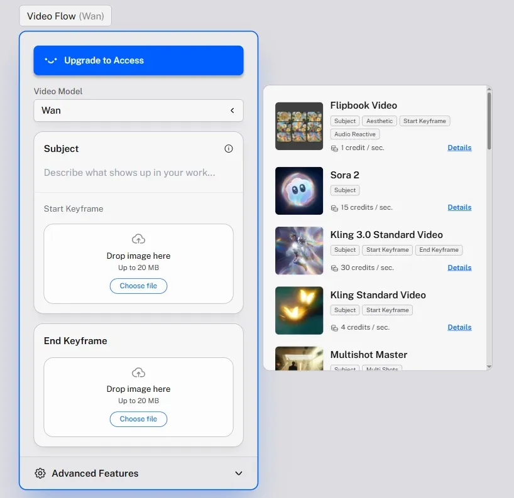Click the Sora 2 thumbnail

pos(299,191)
